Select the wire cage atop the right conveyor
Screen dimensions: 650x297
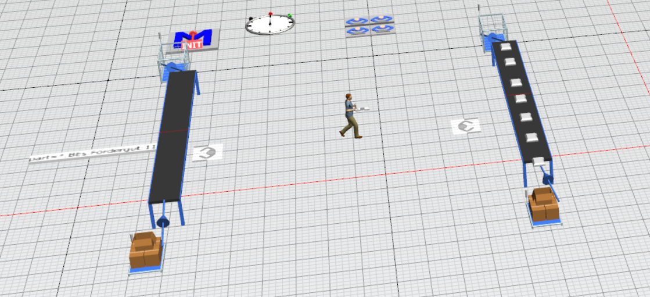click(491, 27)
